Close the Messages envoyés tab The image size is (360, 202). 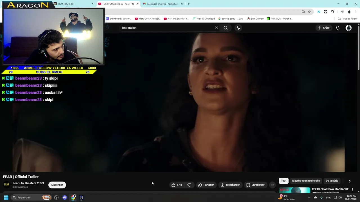[x=182, y=4]
